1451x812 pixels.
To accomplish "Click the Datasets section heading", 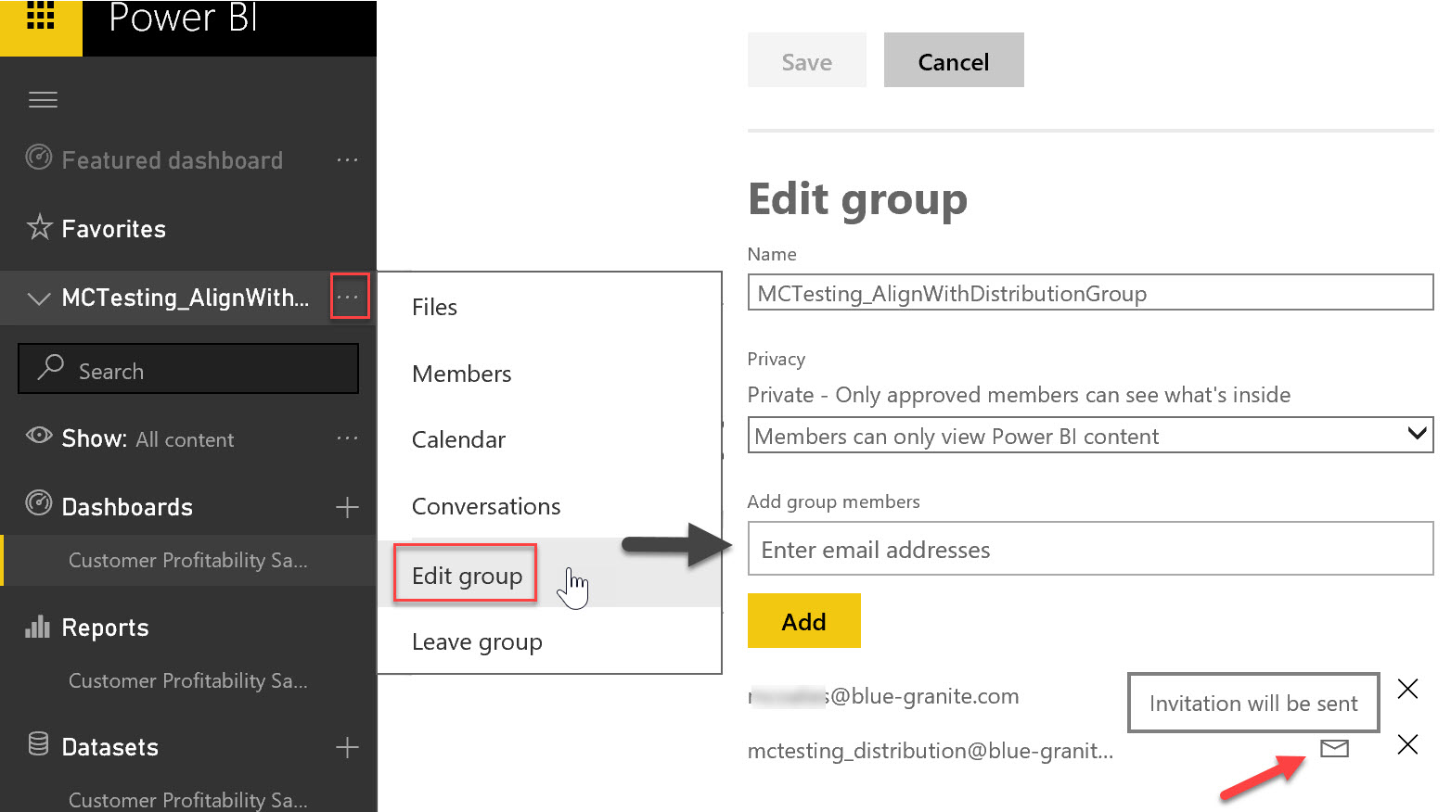I will coord(109,747).
